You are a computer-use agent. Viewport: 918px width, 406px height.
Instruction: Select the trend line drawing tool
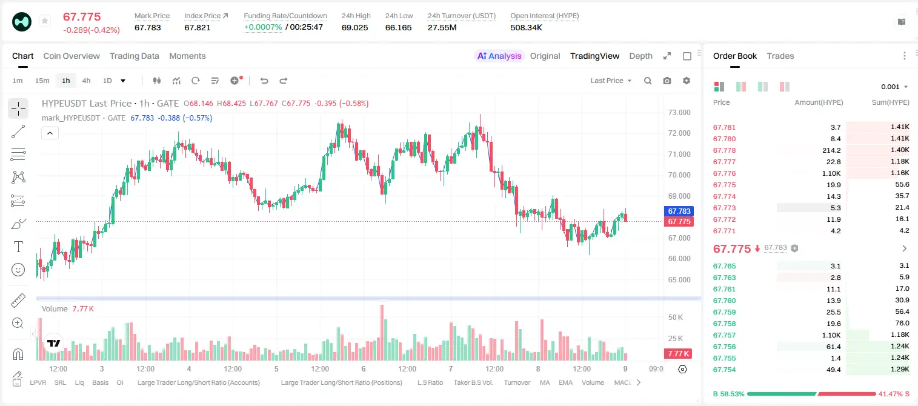18,131
